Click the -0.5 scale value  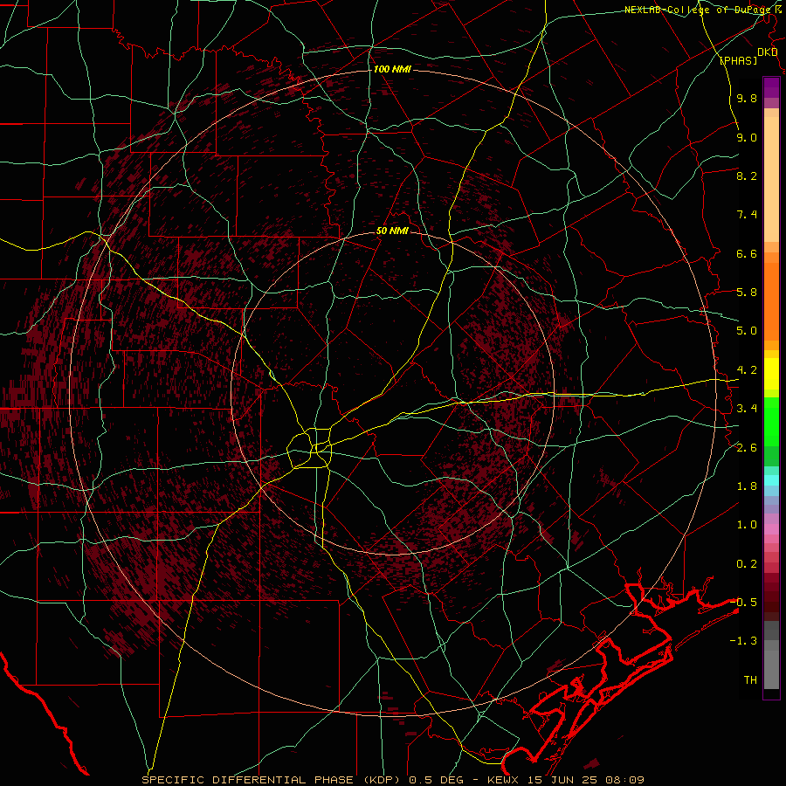coord(743,602)
